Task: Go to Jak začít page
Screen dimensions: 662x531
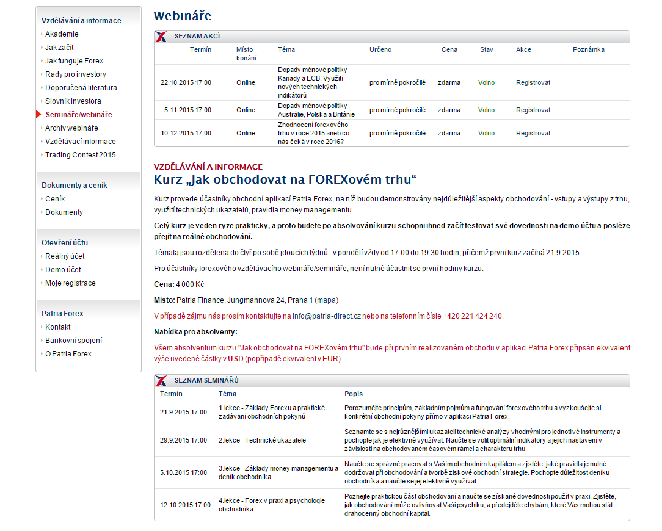Action: pyautogui.click(x=59, y=48)
